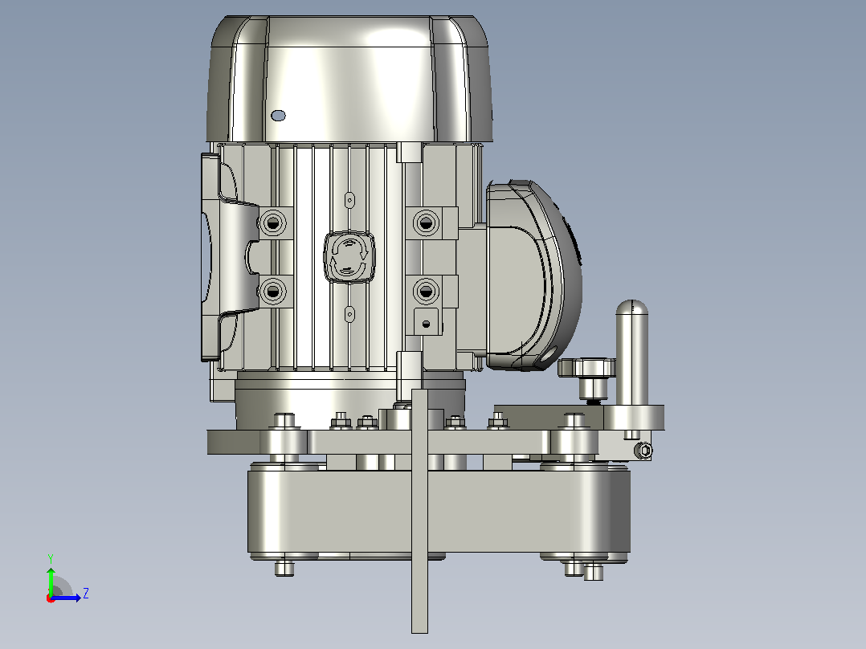Select the rotation-arrows emblem on the motor body
The image size is (866, 649).
pyautogui.click(x=349, y=257)
